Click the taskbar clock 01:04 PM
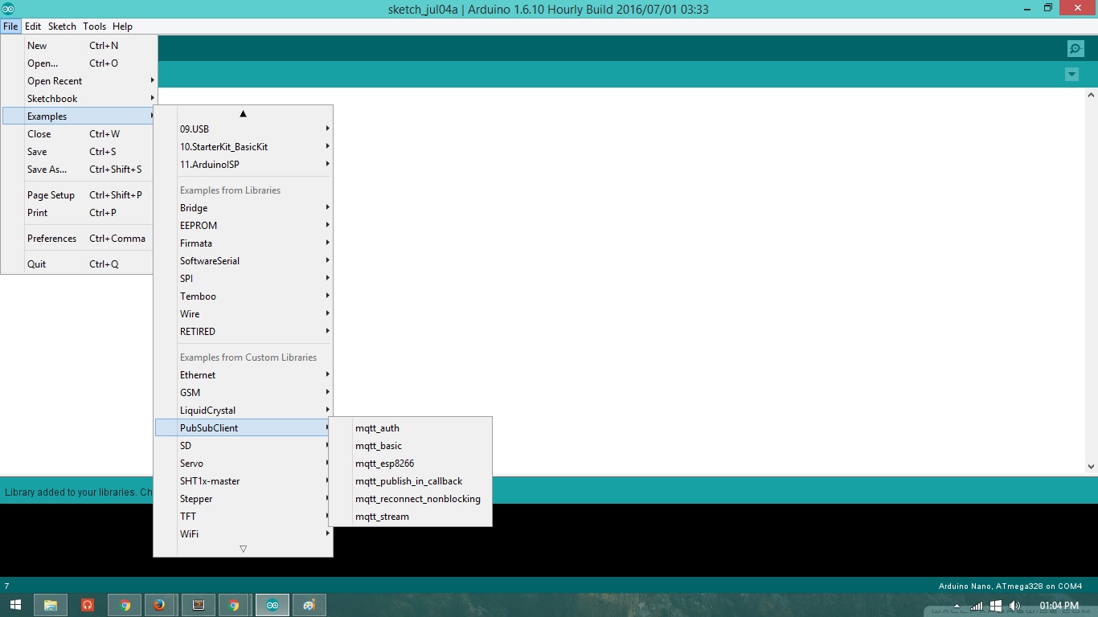 1059,606
